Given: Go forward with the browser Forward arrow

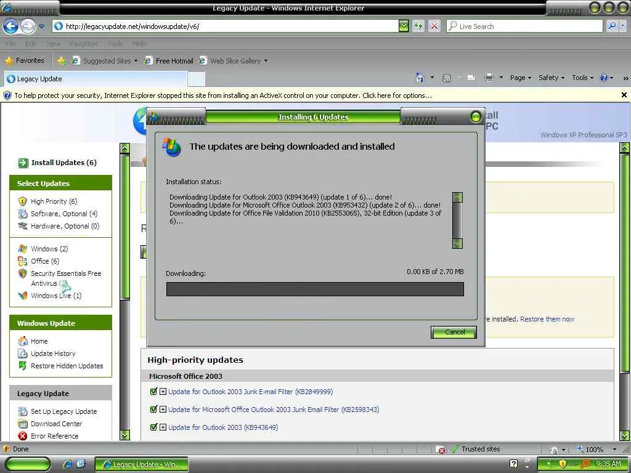Looking at the screenshot, I should [28, 26].
